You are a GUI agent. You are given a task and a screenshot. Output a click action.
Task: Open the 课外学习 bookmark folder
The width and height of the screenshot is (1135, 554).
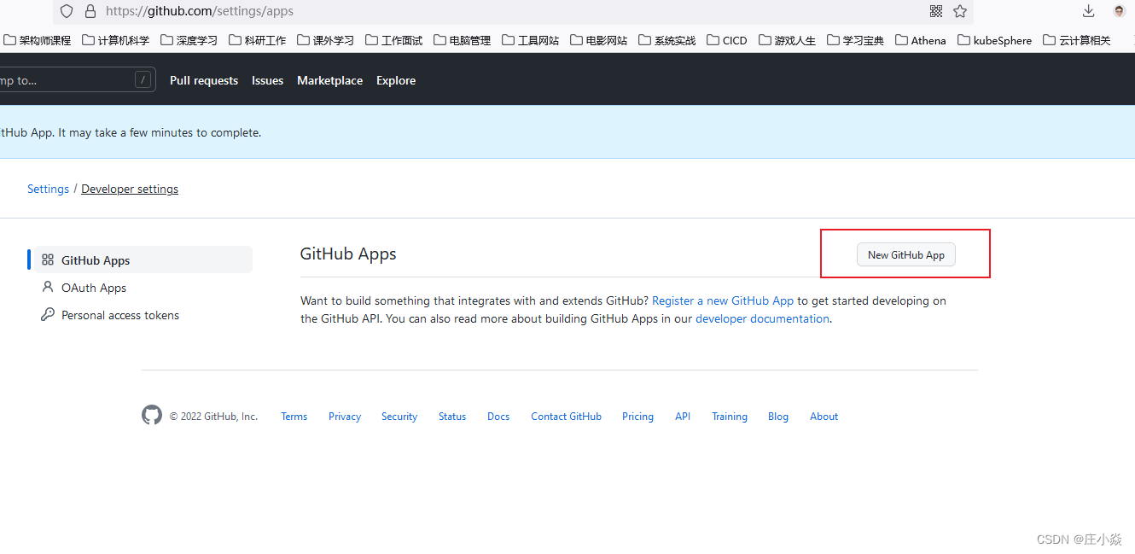[x=325, y=40]
